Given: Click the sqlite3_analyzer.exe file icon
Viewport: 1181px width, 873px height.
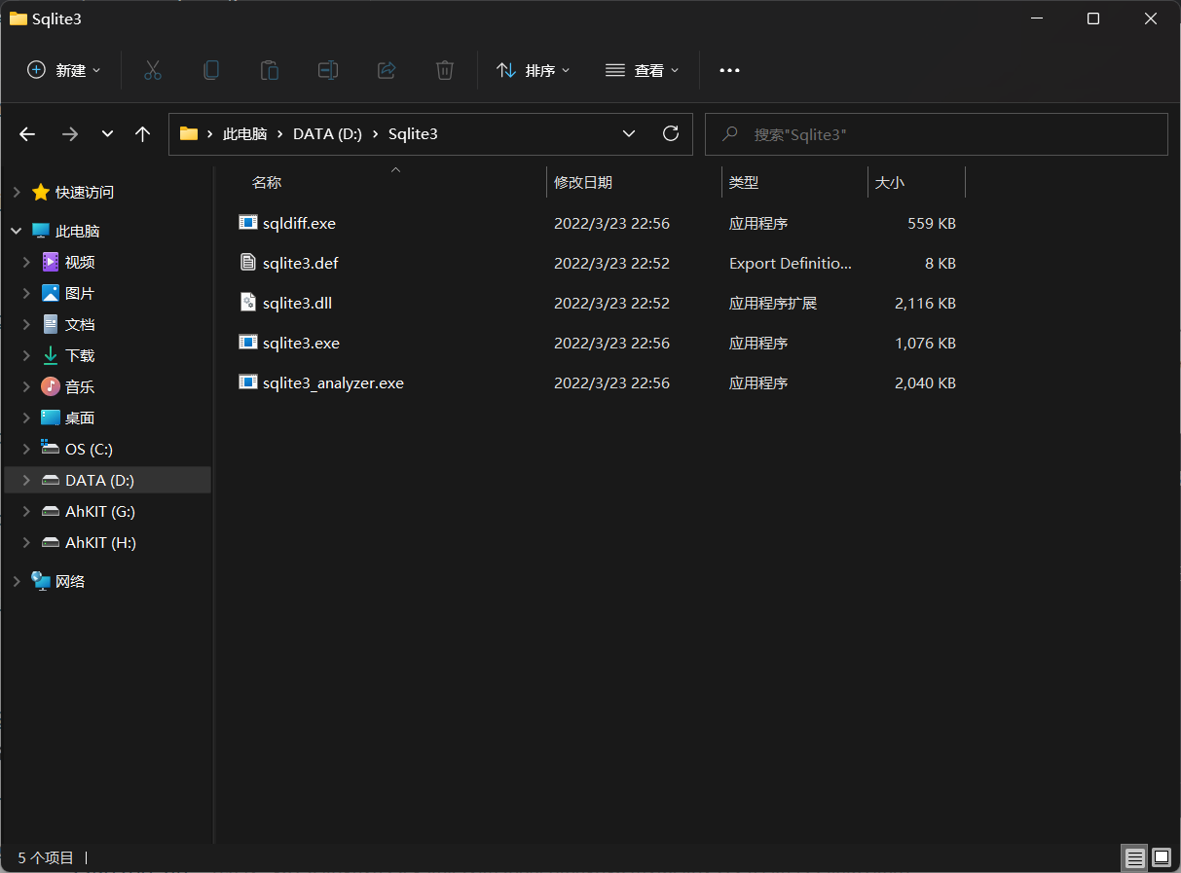Looking at the screenshot, I should pyautogui.click(x=248, y=382).
